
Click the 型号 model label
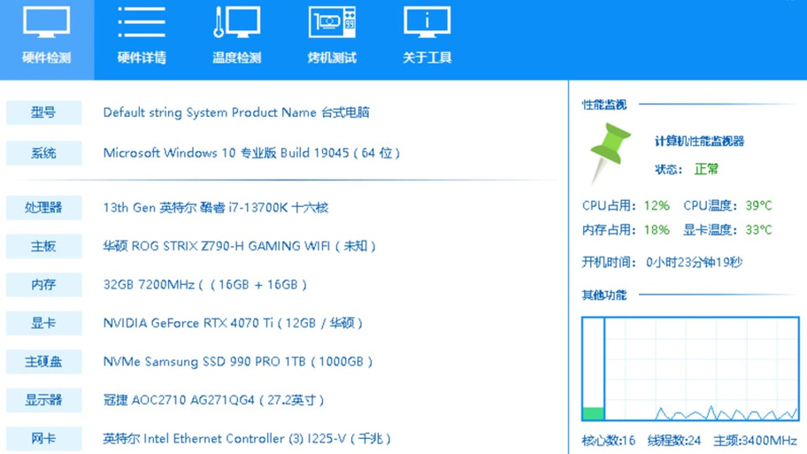(x=43, y=112)
